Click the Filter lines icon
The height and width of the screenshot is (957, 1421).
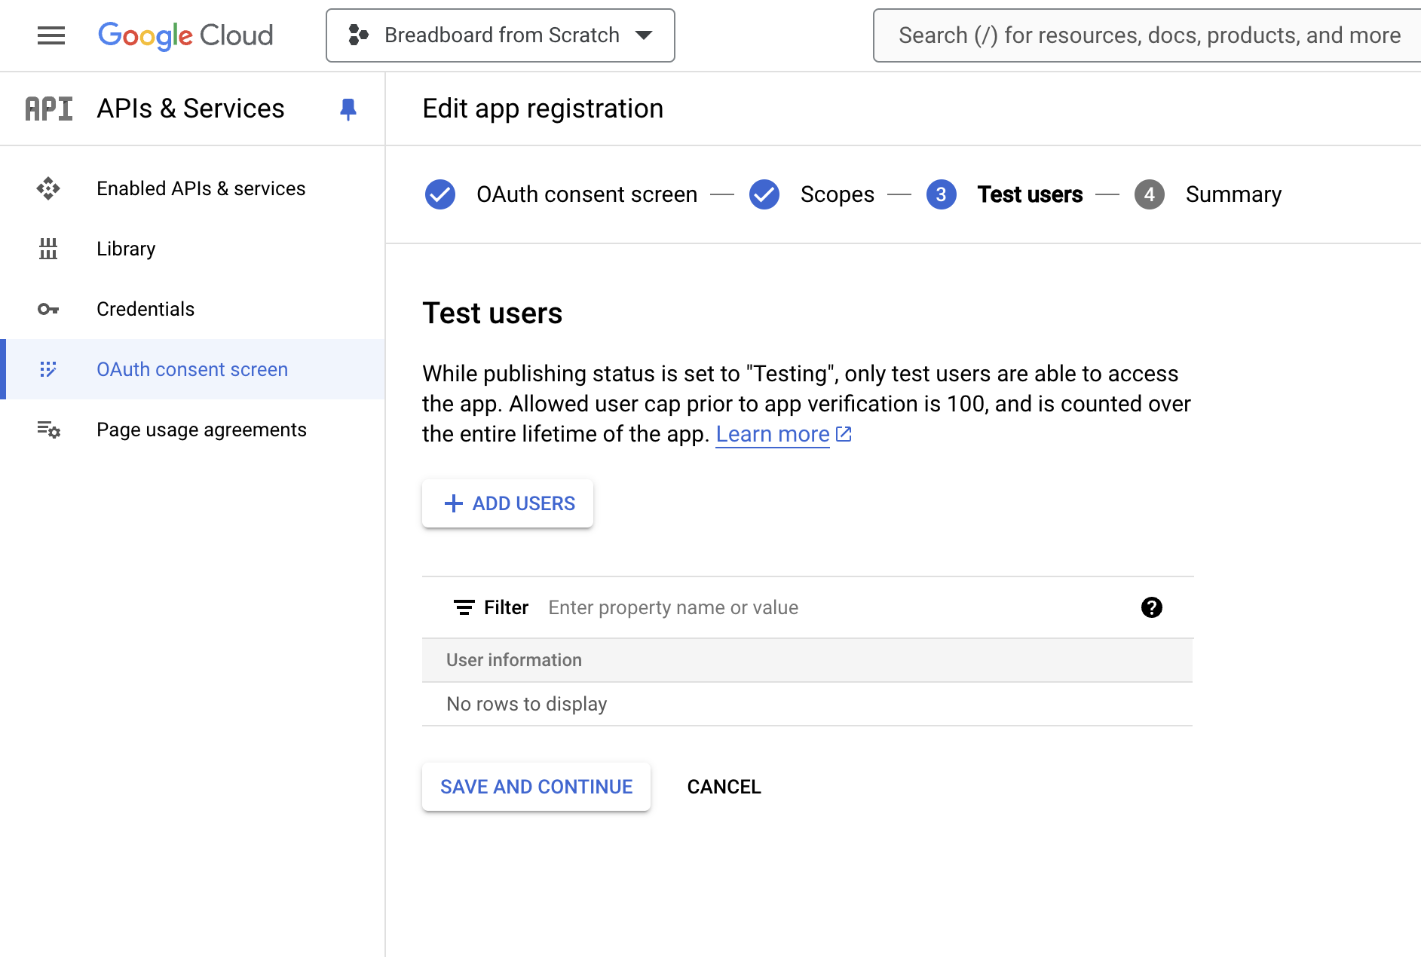tap(464, 607)
